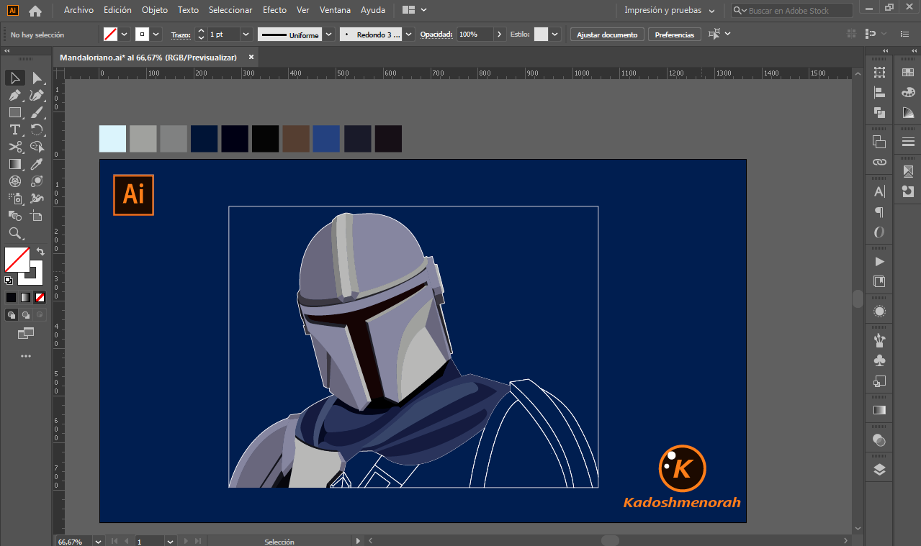Screen dimensions: 921x546
Task: Open the Links panel icon
Action: pos(879,162)
